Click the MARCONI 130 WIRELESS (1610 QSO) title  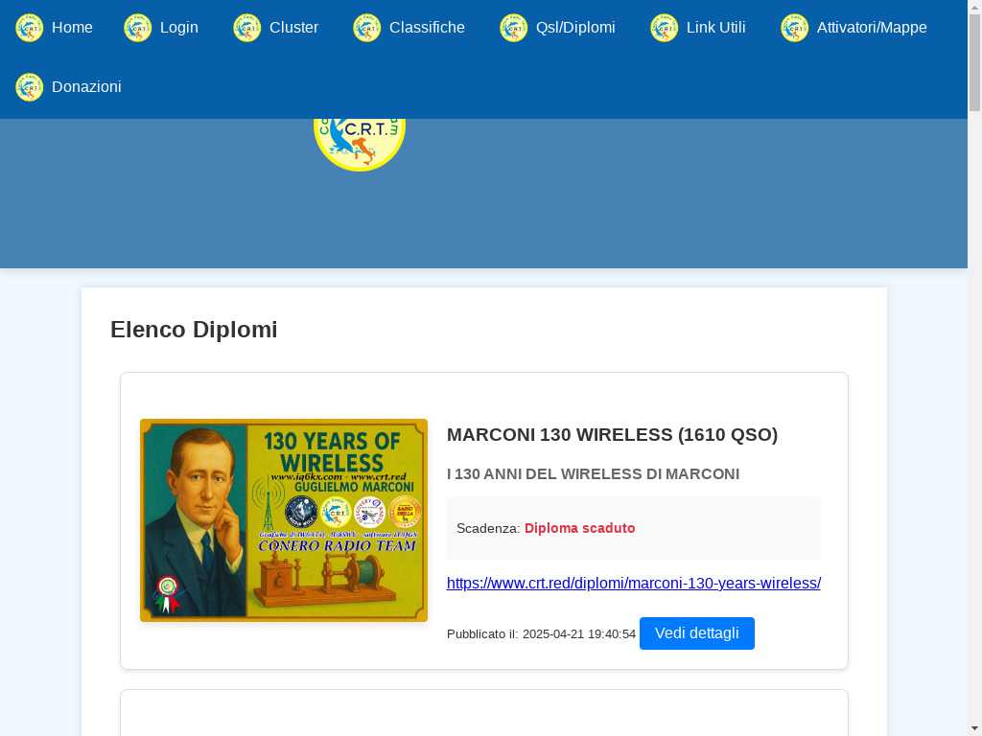[x=613, y=435]
